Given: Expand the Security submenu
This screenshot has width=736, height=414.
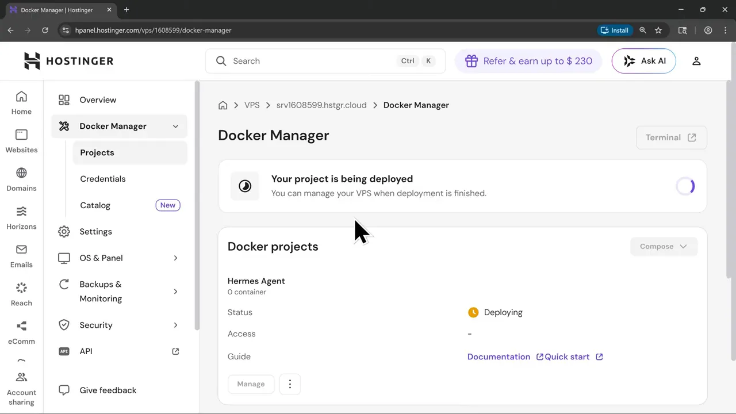Looking at the screenshot, I should [x=175, y=325].
